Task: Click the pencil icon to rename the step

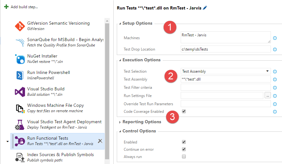Action: click(205, 8)
